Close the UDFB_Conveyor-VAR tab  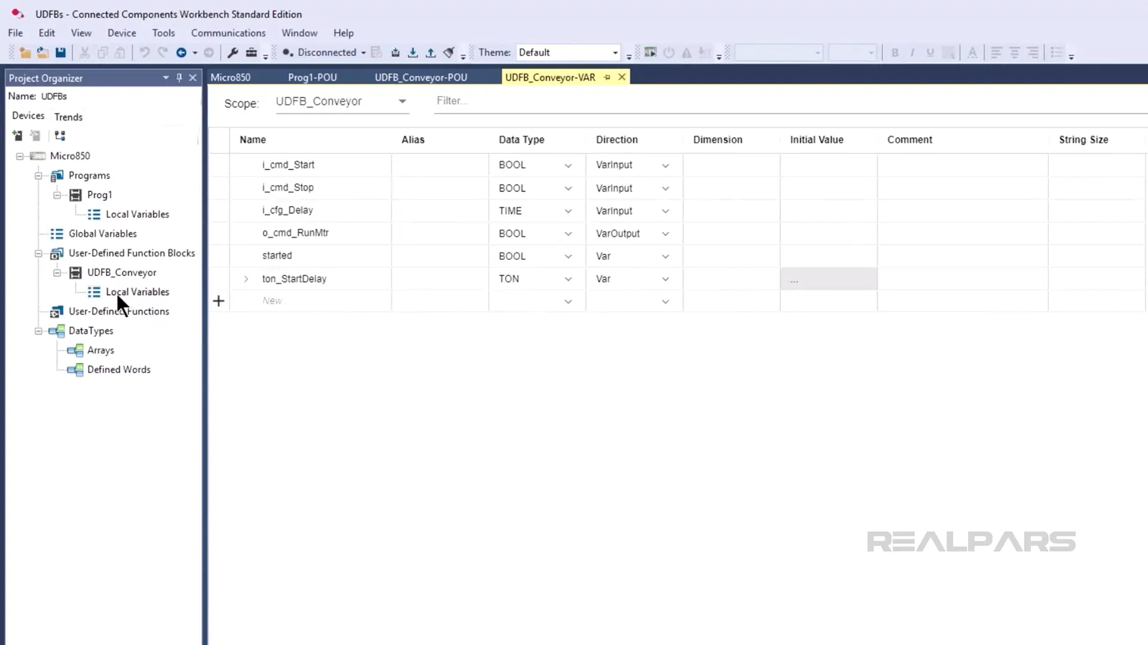coord(622,77)
